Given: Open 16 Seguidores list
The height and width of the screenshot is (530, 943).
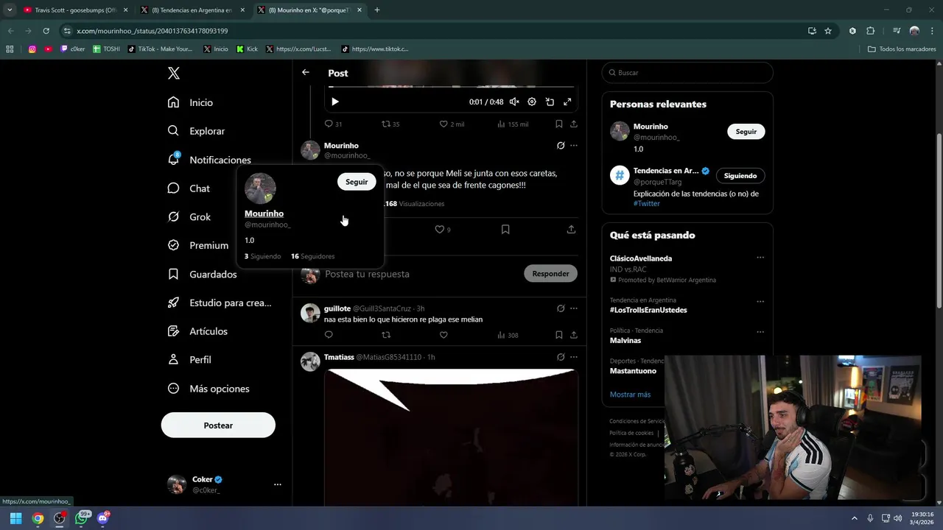Looking at the screenshot, I should click(312, 256).
